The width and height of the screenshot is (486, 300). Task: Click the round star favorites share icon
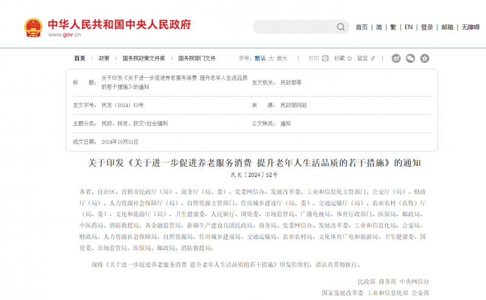(x=425, y=58)
